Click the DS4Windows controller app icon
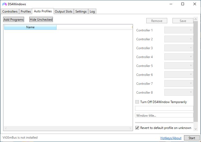This screenshot has height=142, width=201. [x=4, y=4]
